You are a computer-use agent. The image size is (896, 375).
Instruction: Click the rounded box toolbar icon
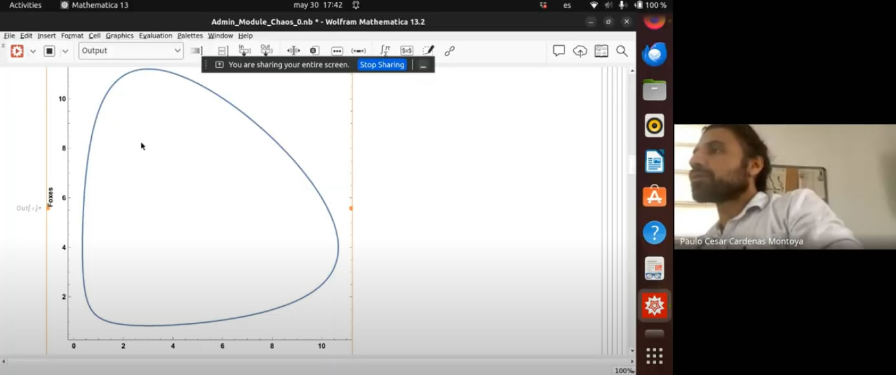314,51
